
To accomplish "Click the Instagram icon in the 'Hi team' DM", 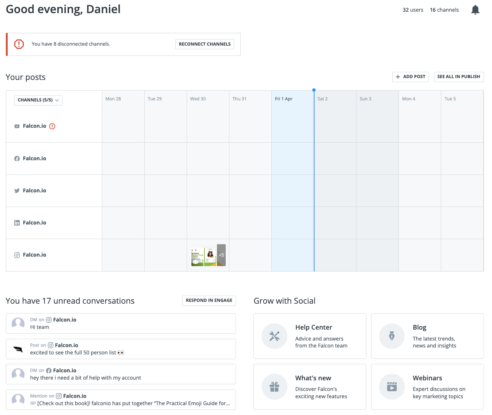I will pyautogui.click(x=49, y=320).
